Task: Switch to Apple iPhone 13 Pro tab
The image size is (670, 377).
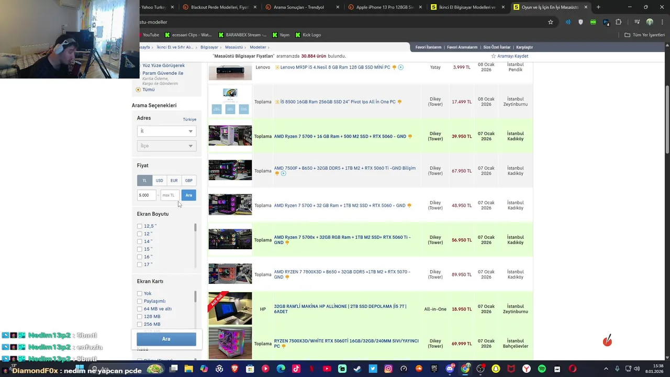Action: coord(385,7)
